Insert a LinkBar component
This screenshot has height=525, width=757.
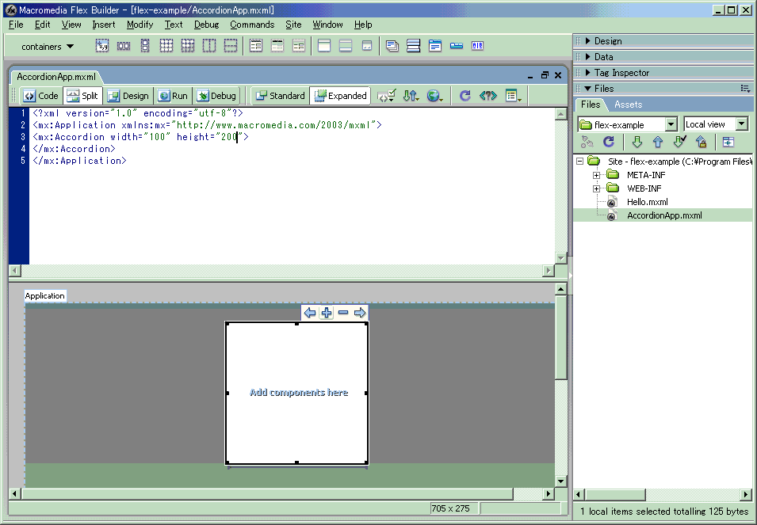point(457,46)
